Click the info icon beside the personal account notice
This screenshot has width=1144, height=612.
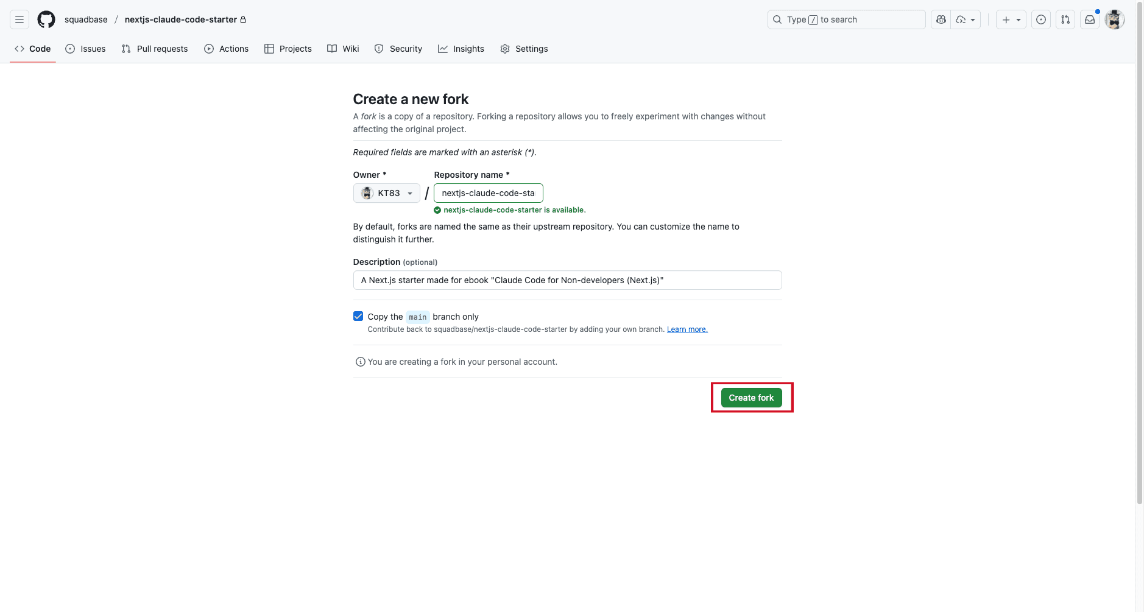[x=361, y=361]
